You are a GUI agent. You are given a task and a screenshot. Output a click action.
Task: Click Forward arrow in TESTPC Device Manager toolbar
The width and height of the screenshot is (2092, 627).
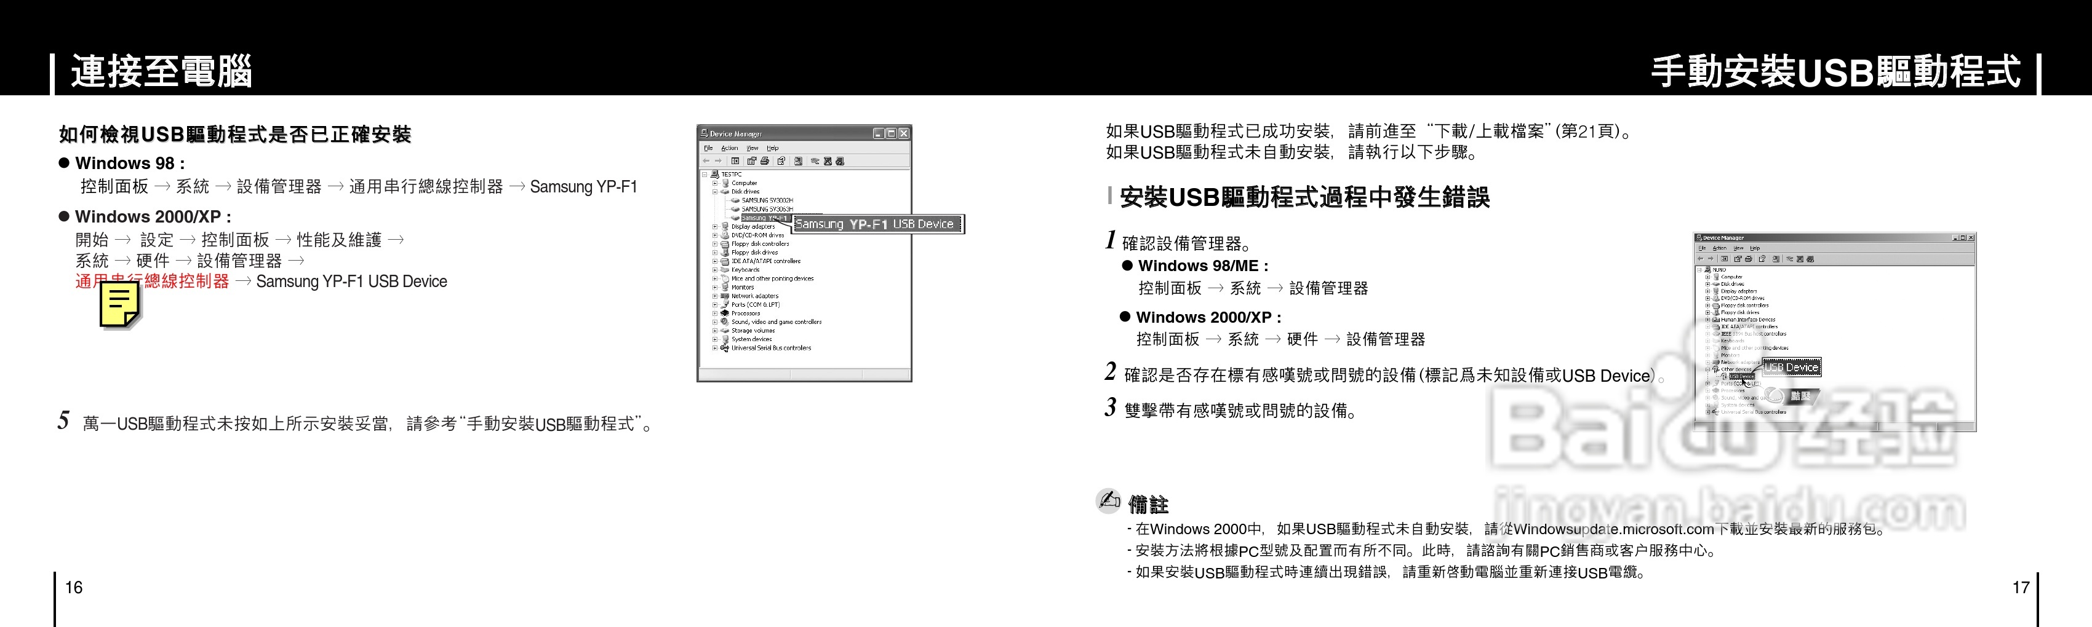tap(719, 160)
